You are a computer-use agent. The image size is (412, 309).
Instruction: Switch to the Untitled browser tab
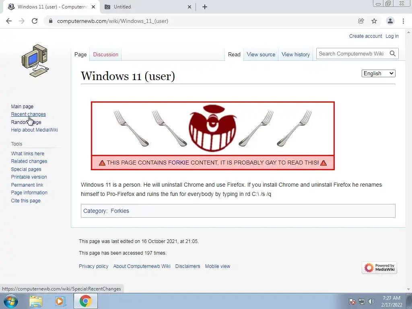click(x=148, y=7)
